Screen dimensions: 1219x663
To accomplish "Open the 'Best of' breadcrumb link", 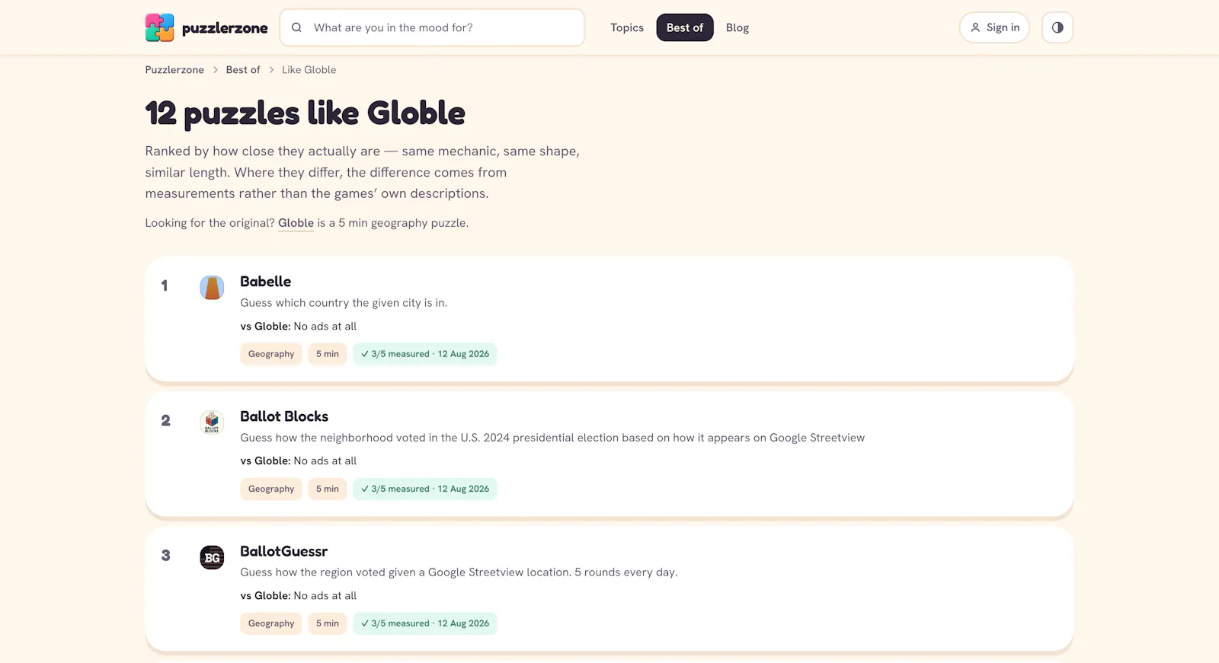I will [x=243, y=70].
